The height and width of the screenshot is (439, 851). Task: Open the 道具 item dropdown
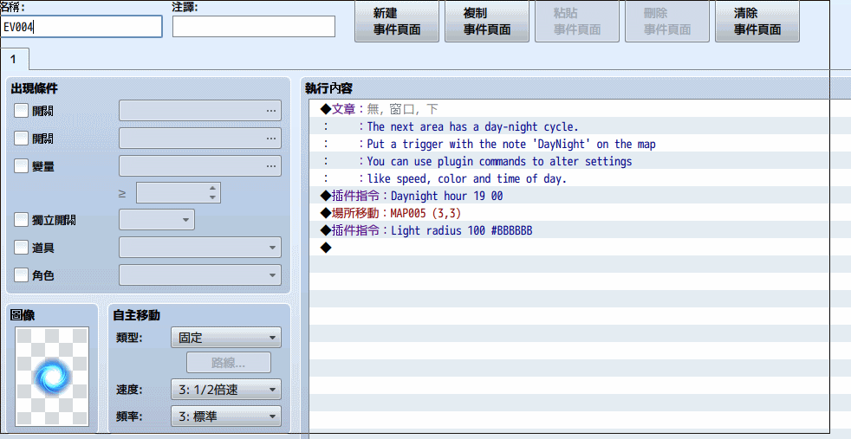tap(199, 247)
